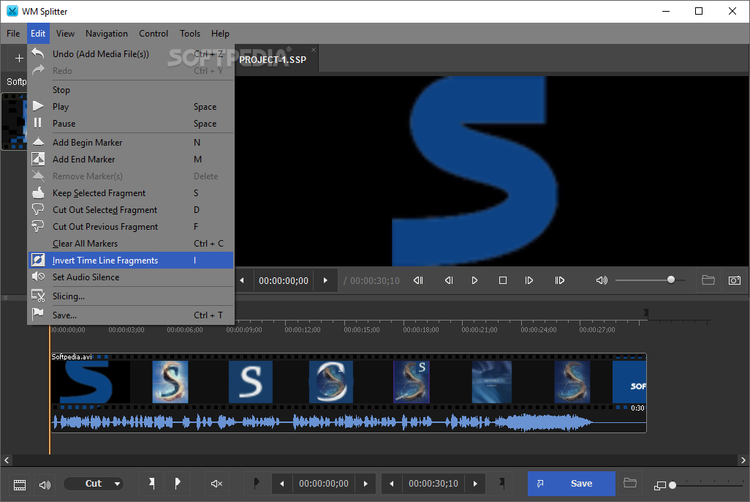
Task: Click the add media plus icon
Action: coord(19,59)
